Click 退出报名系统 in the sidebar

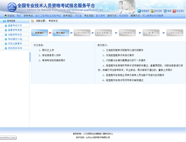[15, 48]
